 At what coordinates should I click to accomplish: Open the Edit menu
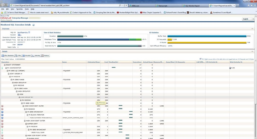click(x=7, y=9)
